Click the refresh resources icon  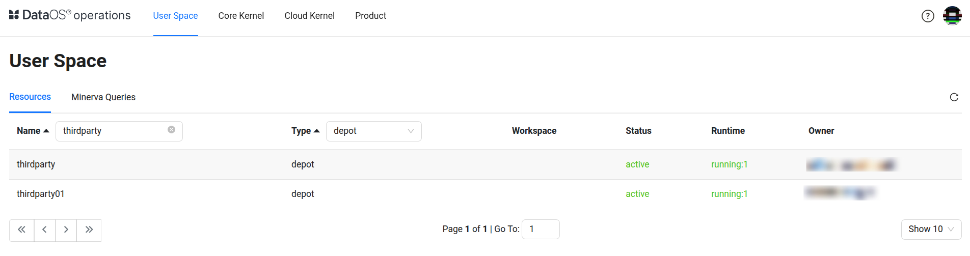pyautogui.click(x=954, y=97)
